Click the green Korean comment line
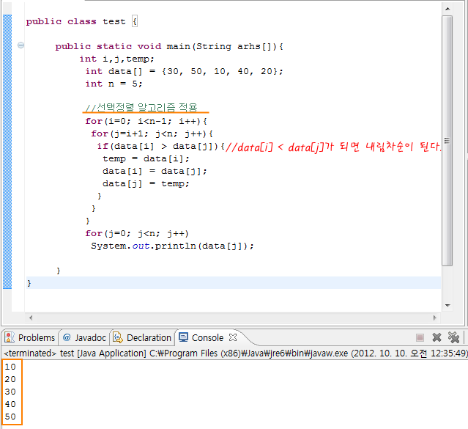 pyautogui.click(x=141, y=107)
